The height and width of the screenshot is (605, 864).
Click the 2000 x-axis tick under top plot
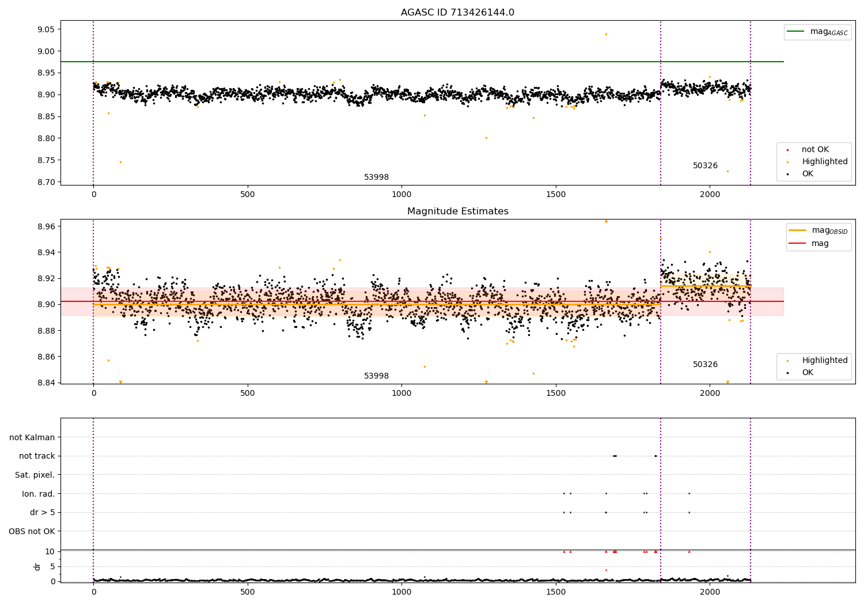tap(710, 195)
